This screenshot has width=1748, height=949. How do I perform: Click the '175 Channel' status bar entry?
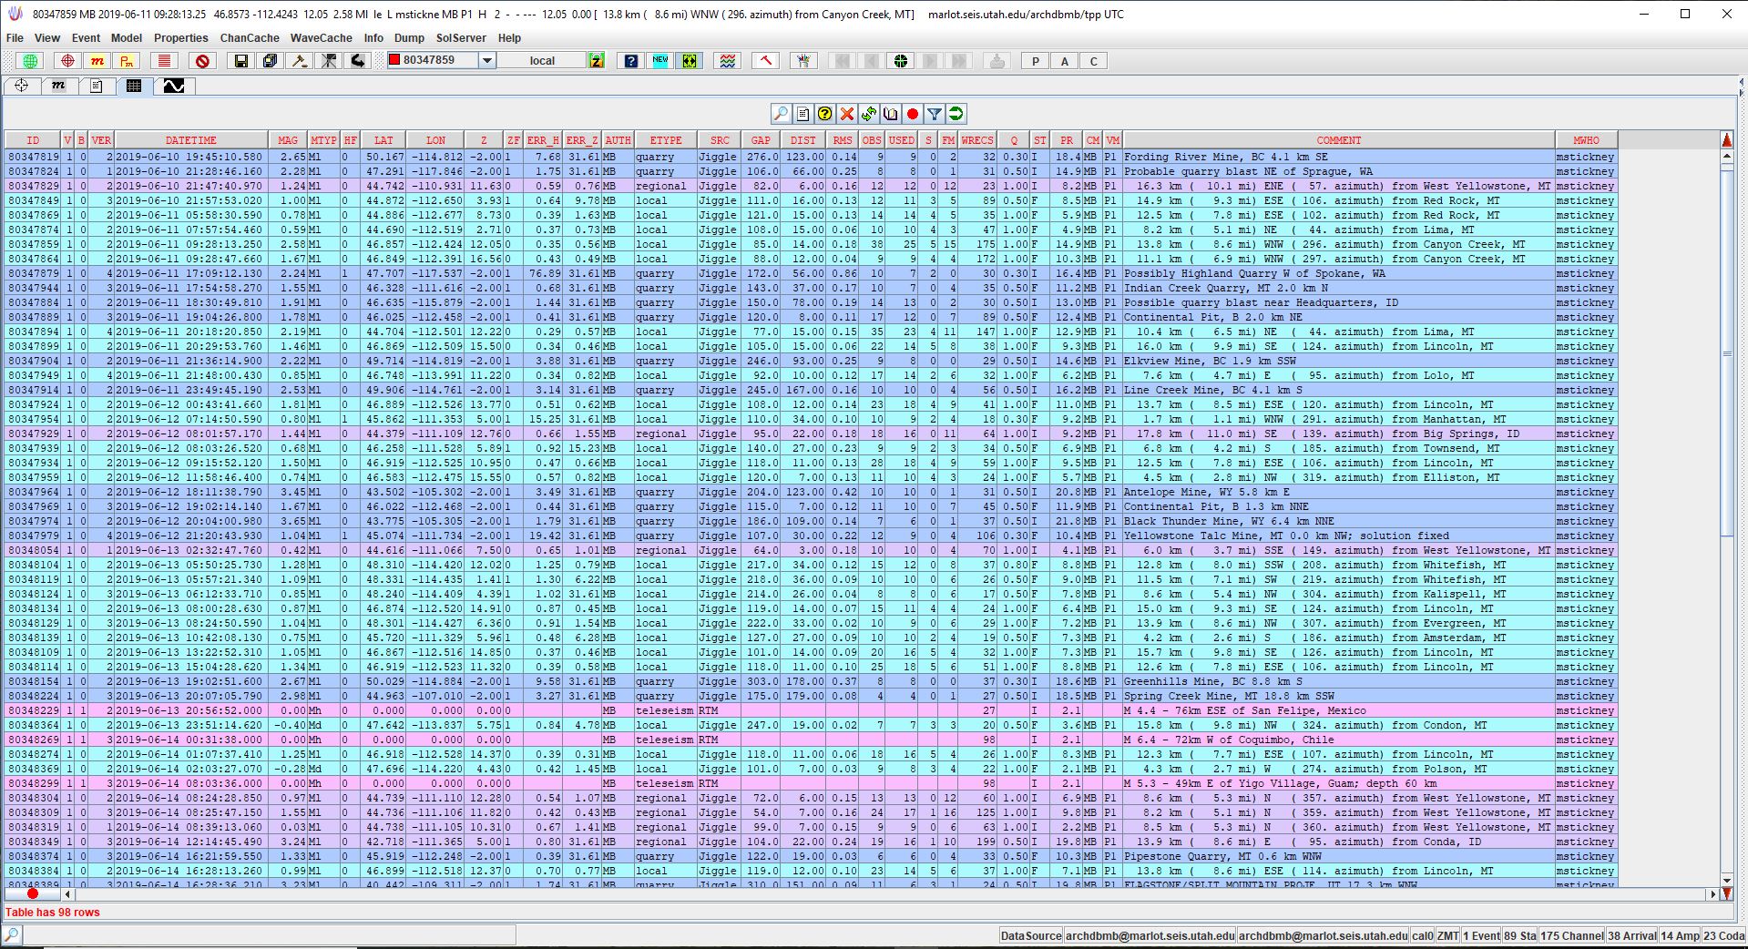click(x=1572, y=935)
